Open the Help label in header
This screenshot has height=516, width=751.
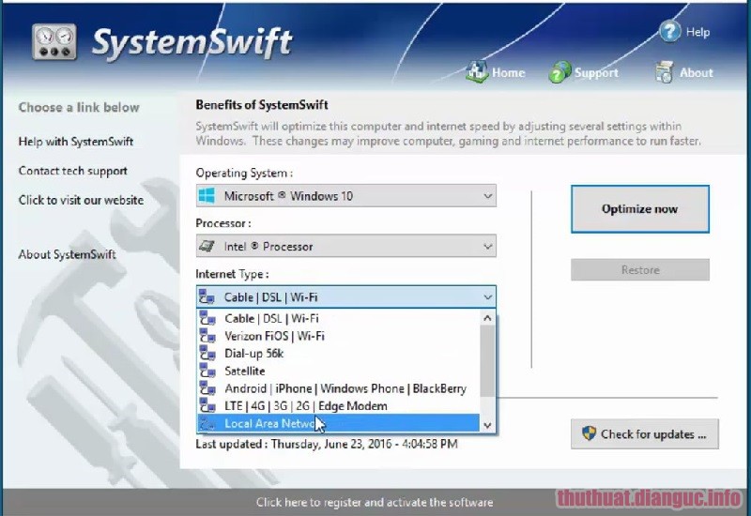click(x=697, y=32)
